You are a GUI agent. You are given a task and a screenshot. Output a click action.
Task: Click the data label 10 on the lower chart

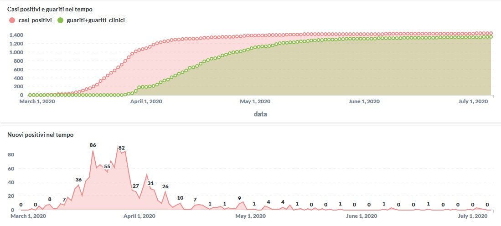(x=180, y=198)
